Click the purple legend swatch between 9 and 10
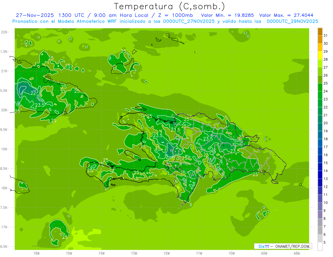This screenshot has width=333, height=257. click(320, 207)
